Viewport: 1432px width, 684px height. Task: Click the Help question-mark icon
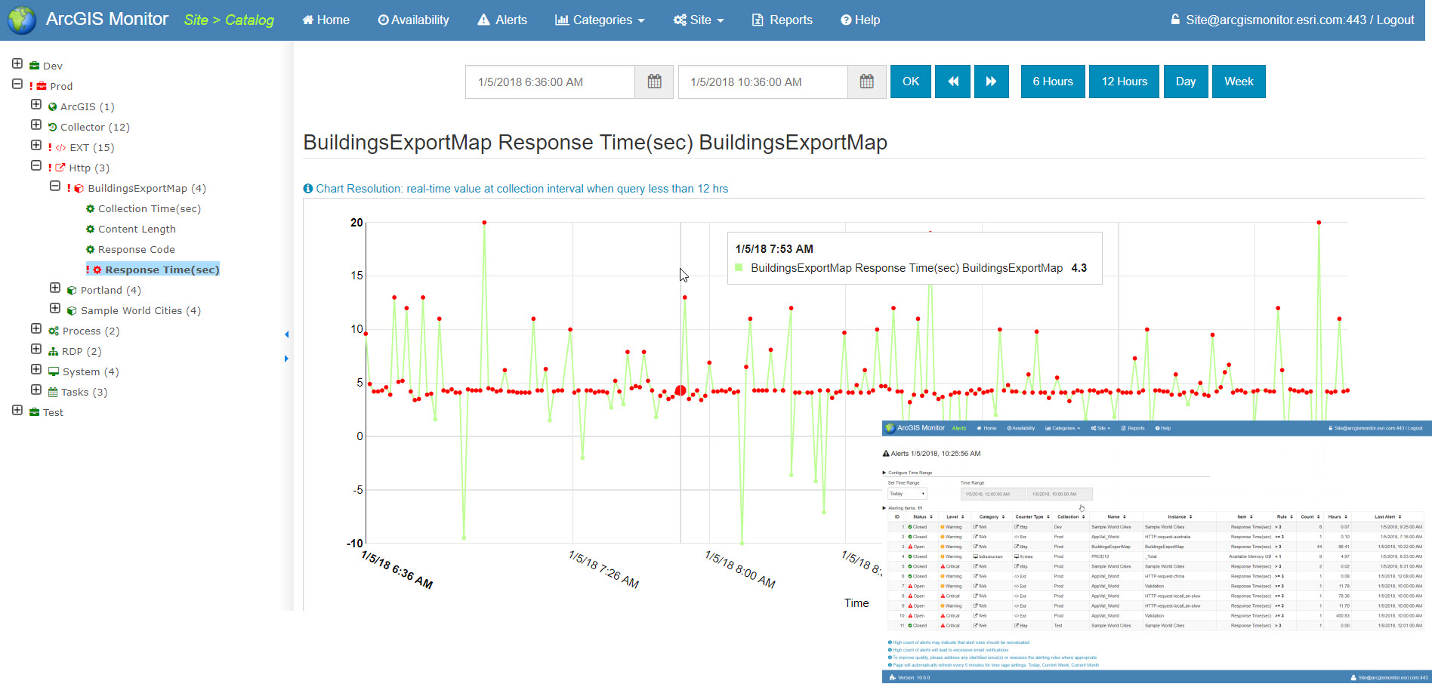(x=846, y=20)
